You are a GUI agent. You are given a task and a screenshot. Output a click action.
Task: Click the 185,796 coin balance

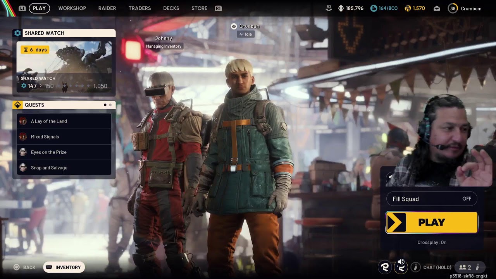[x=355, y=8]
